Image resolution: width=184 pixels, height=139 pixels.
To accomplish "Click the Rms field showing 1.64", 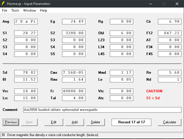I will 74,80.
